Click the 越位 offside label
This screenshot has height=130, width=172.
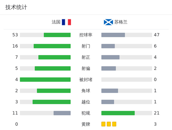pyautogui.click(x=86, y=102)
